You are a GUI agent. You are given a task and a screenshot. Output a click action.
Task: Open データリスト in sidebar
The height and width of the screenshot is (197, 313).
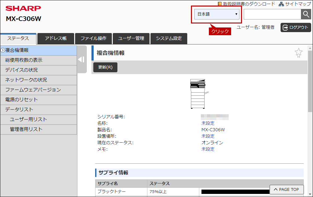(39, 110)
